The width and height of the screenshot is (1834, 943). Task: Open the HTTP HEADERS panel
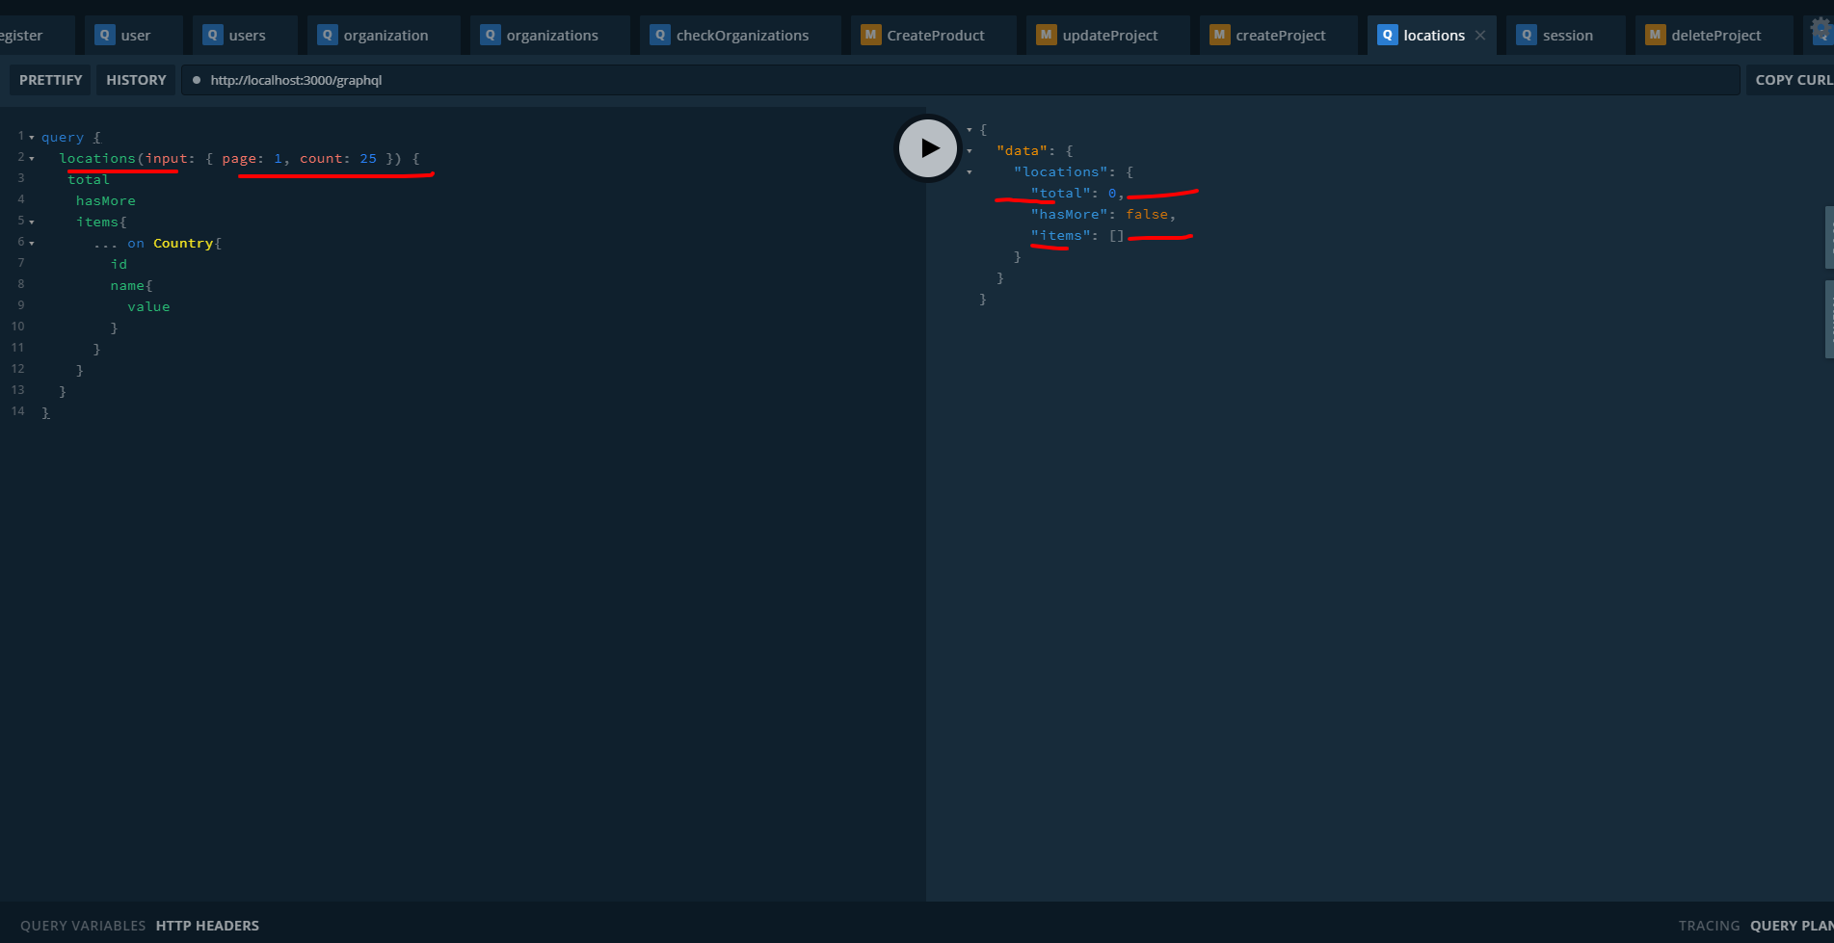click(x=207, y=926)
